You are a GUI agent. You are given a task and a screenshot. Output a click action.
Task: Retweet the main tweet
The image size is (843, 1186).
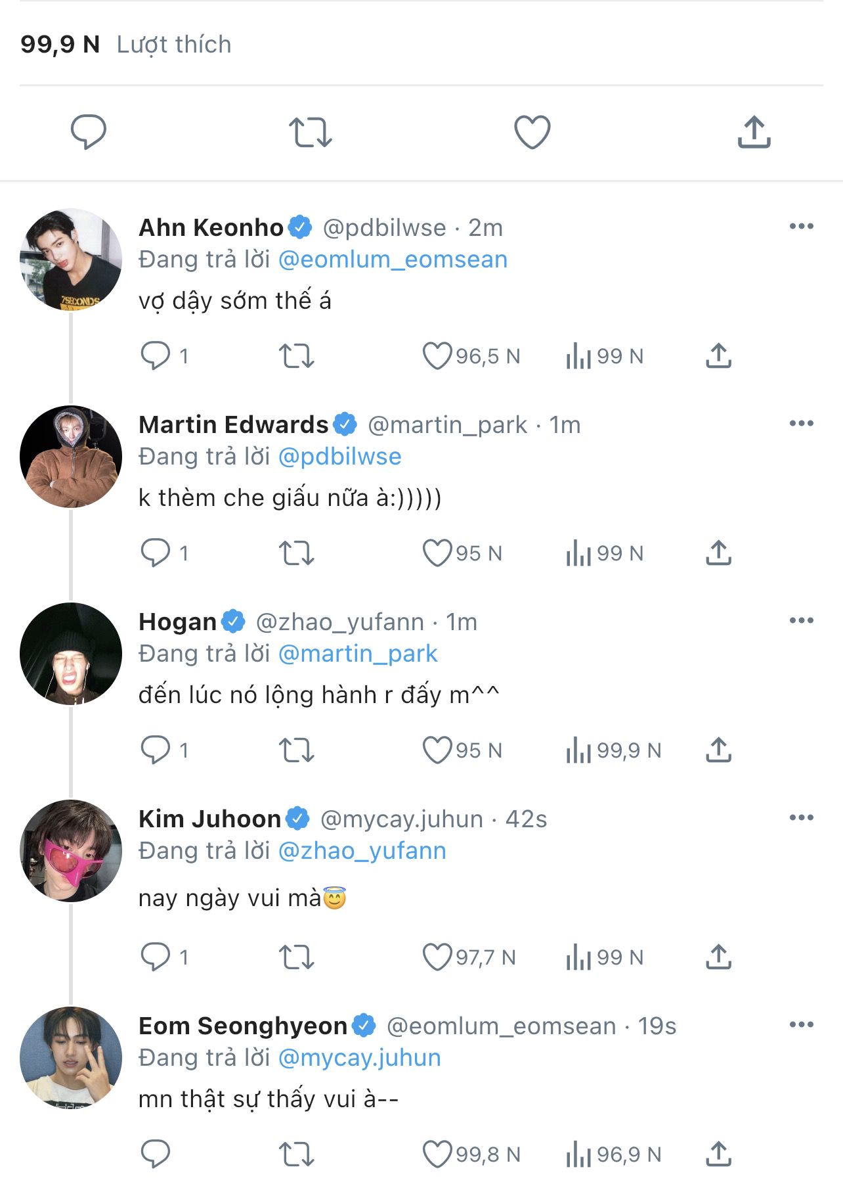click(x=311, y=132)
